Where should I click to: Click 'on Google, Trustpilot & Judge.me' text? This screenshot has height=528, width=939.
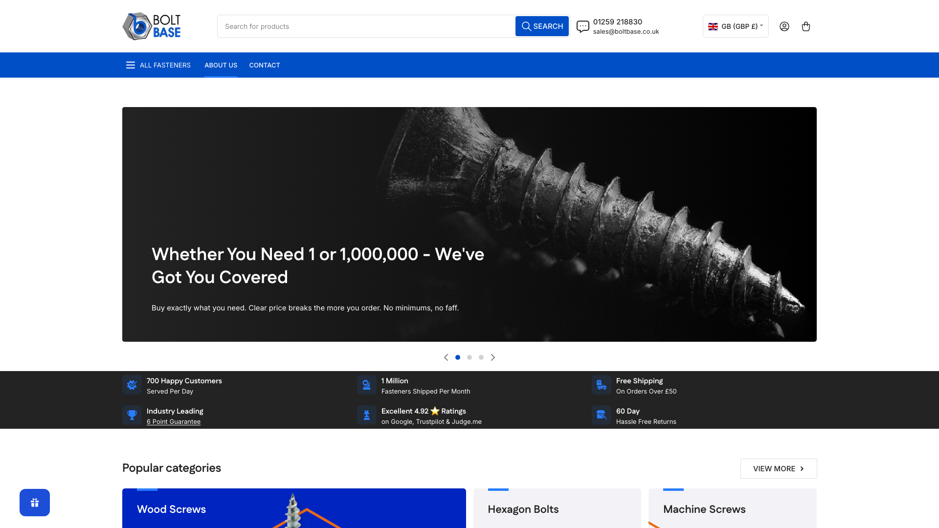pos(431,422)
